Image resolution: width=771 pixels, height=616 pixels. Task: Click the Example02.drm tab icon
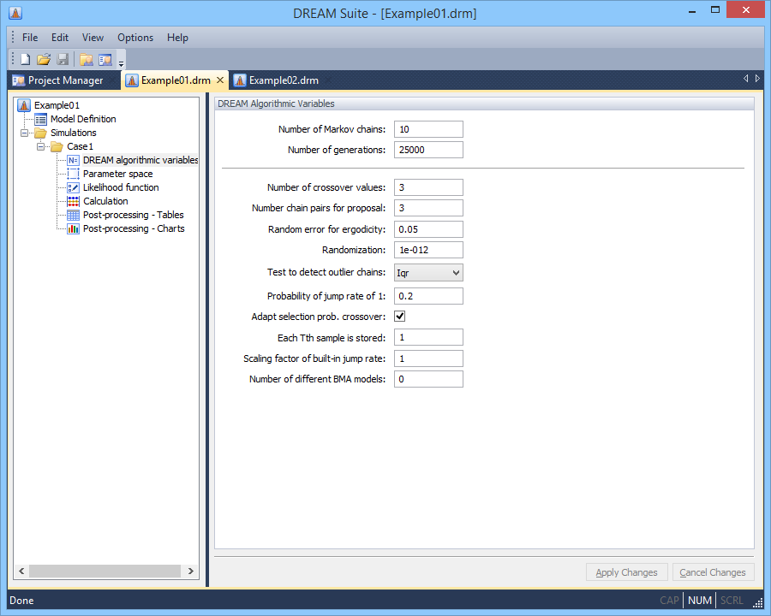[x=240, y=80]
